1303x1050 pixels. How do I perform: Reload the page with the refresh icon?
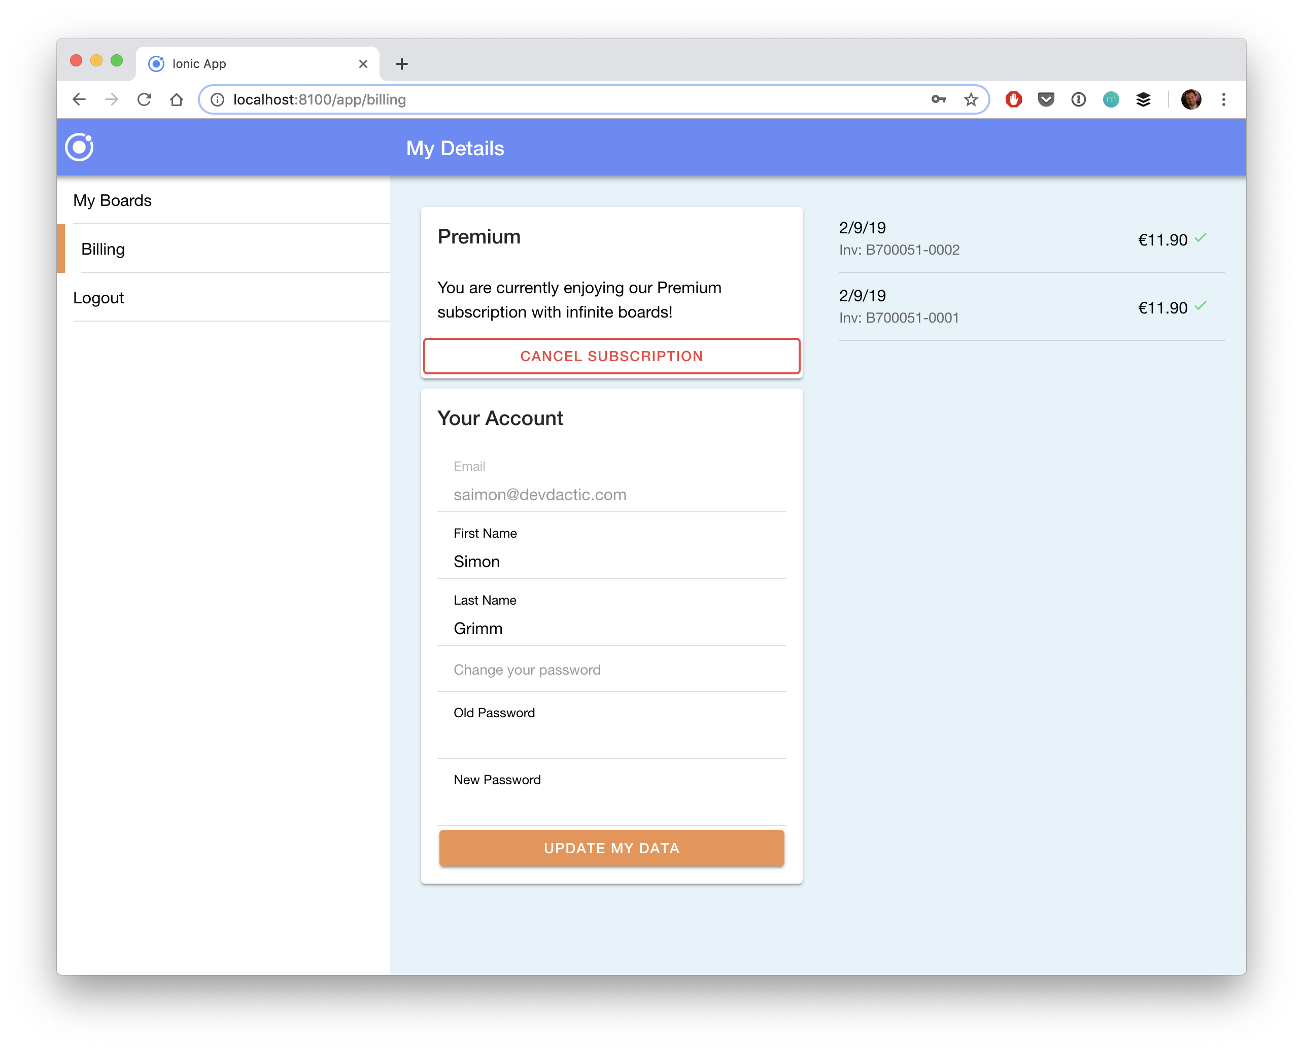point(144,100)
